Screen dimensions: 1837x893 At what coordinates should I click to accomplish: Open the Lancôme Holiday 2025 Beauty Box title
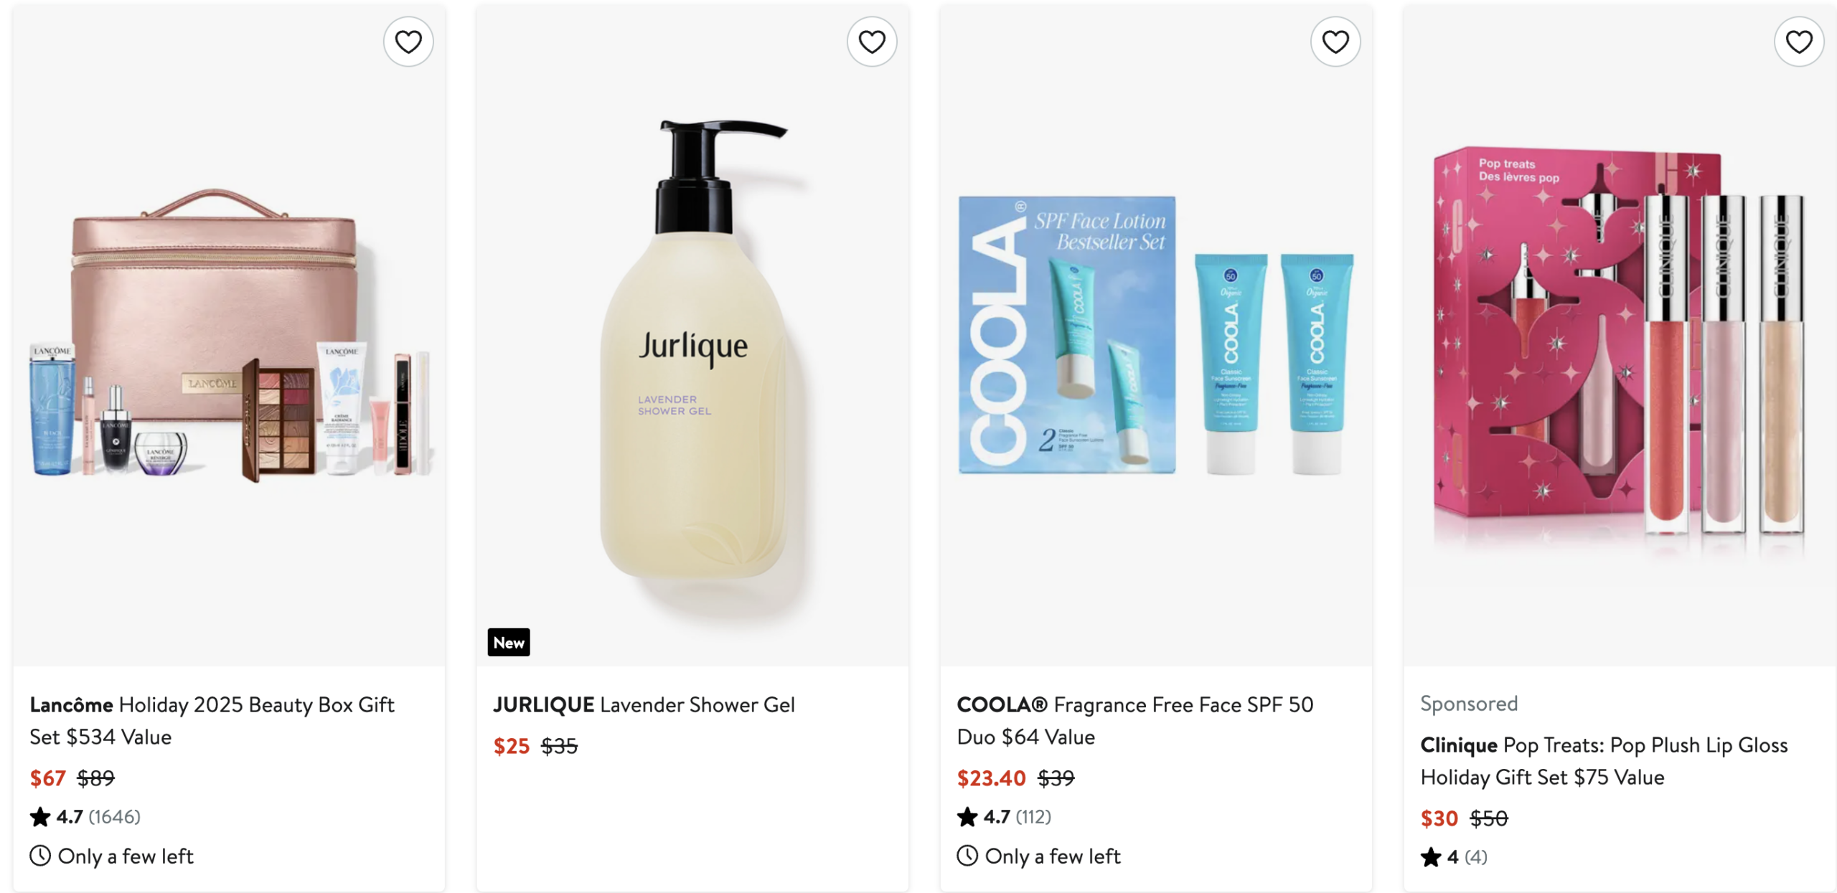pos(212,721)
